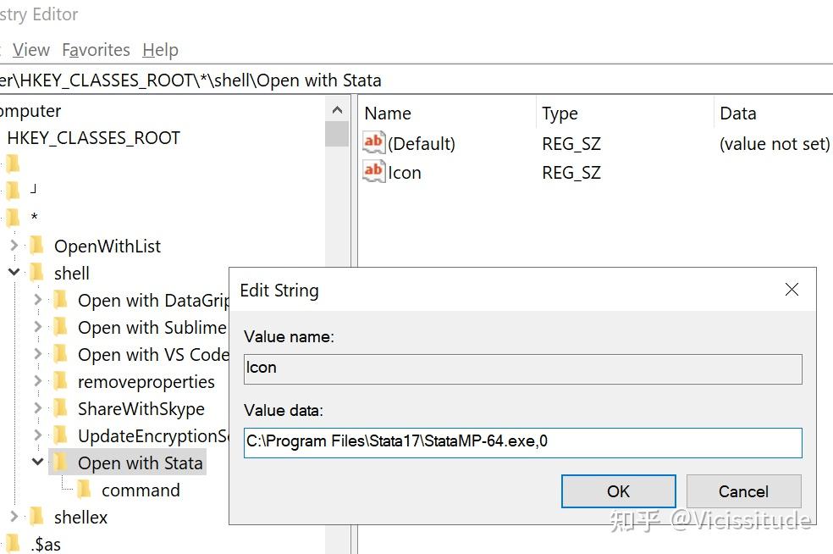Viewport: 833px width, 554px height.
Task: Open the Favorites menu
Action: point(96,50)
